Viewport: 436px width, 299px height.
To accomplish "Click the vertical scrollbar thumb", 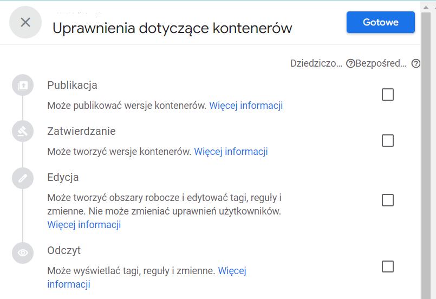I will pyautogui.click(x=426, y=156).
